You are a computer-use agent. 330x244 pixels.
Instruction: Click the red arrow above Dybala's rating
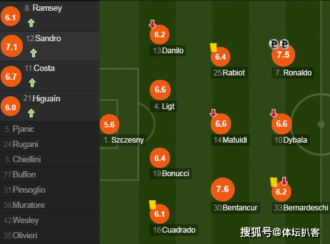(274, 113)
